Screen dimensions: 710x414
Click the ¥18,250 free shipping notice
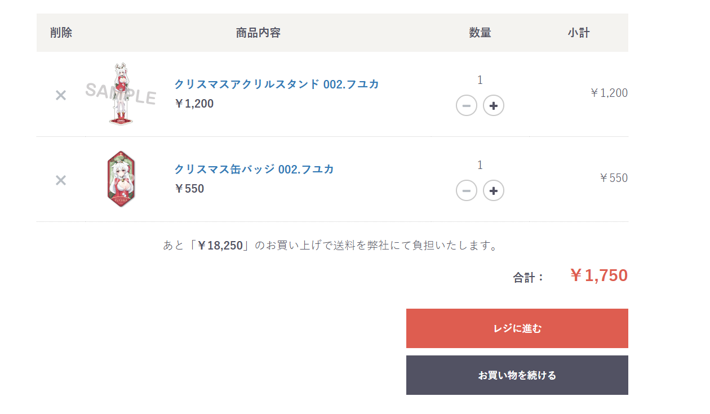coord(330,246)
